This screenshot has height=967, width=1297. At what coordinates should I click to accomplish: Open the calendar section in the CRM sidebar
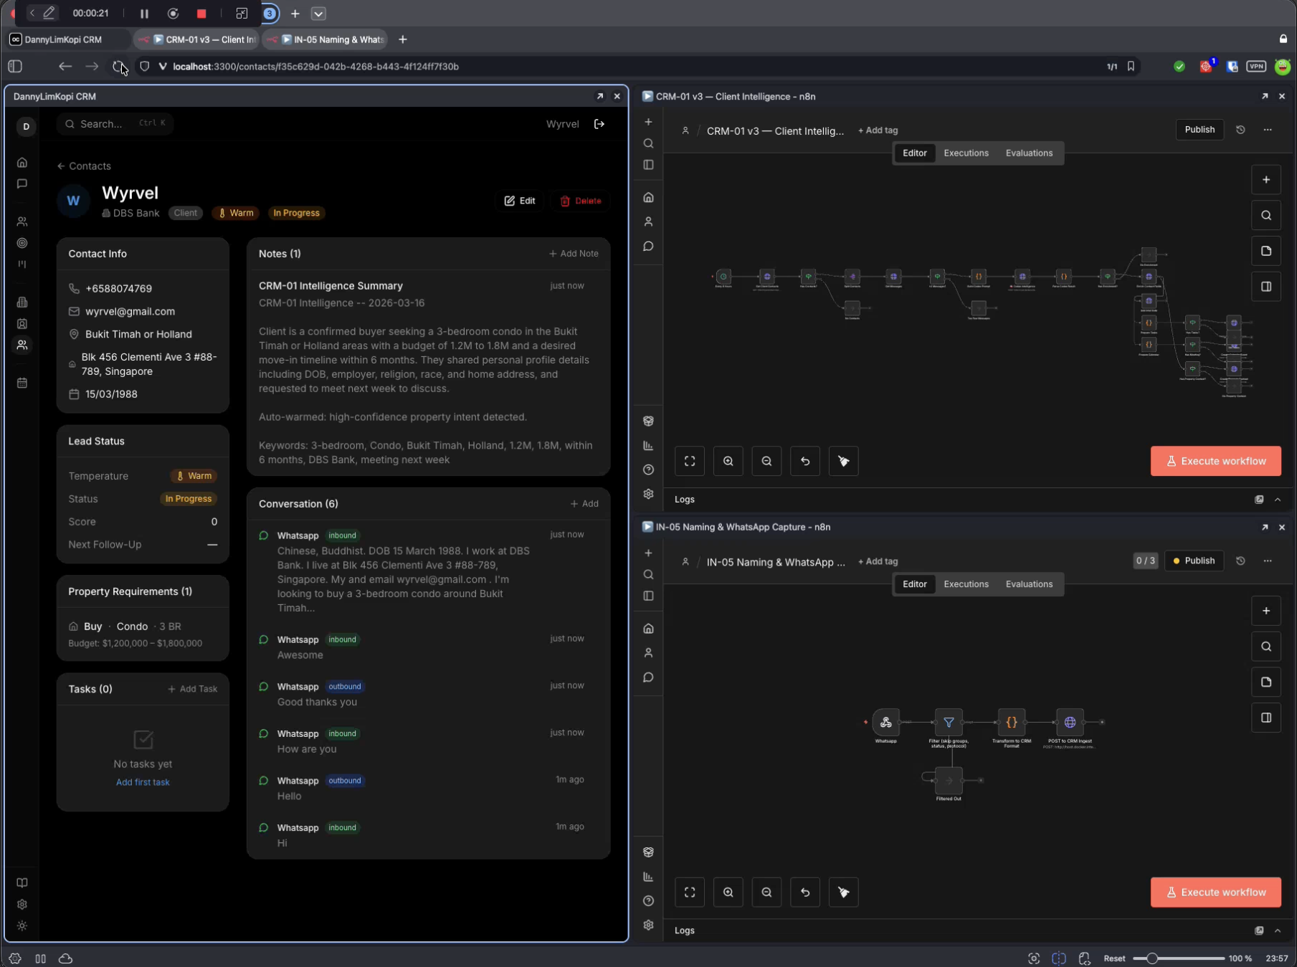[x=22, y=382]
